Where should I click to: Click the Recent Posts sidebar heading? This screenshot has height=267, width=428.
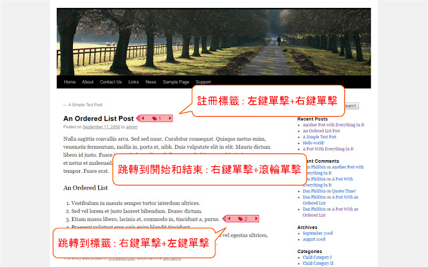[x=312, y=119]
